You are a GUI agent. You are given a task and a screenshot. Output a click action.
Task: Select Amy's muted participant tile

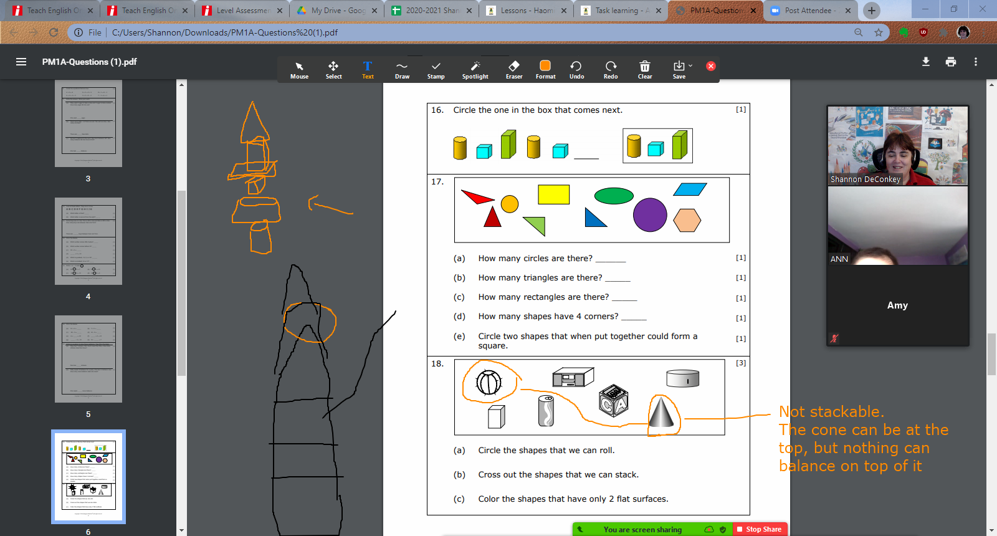(898, 305)
